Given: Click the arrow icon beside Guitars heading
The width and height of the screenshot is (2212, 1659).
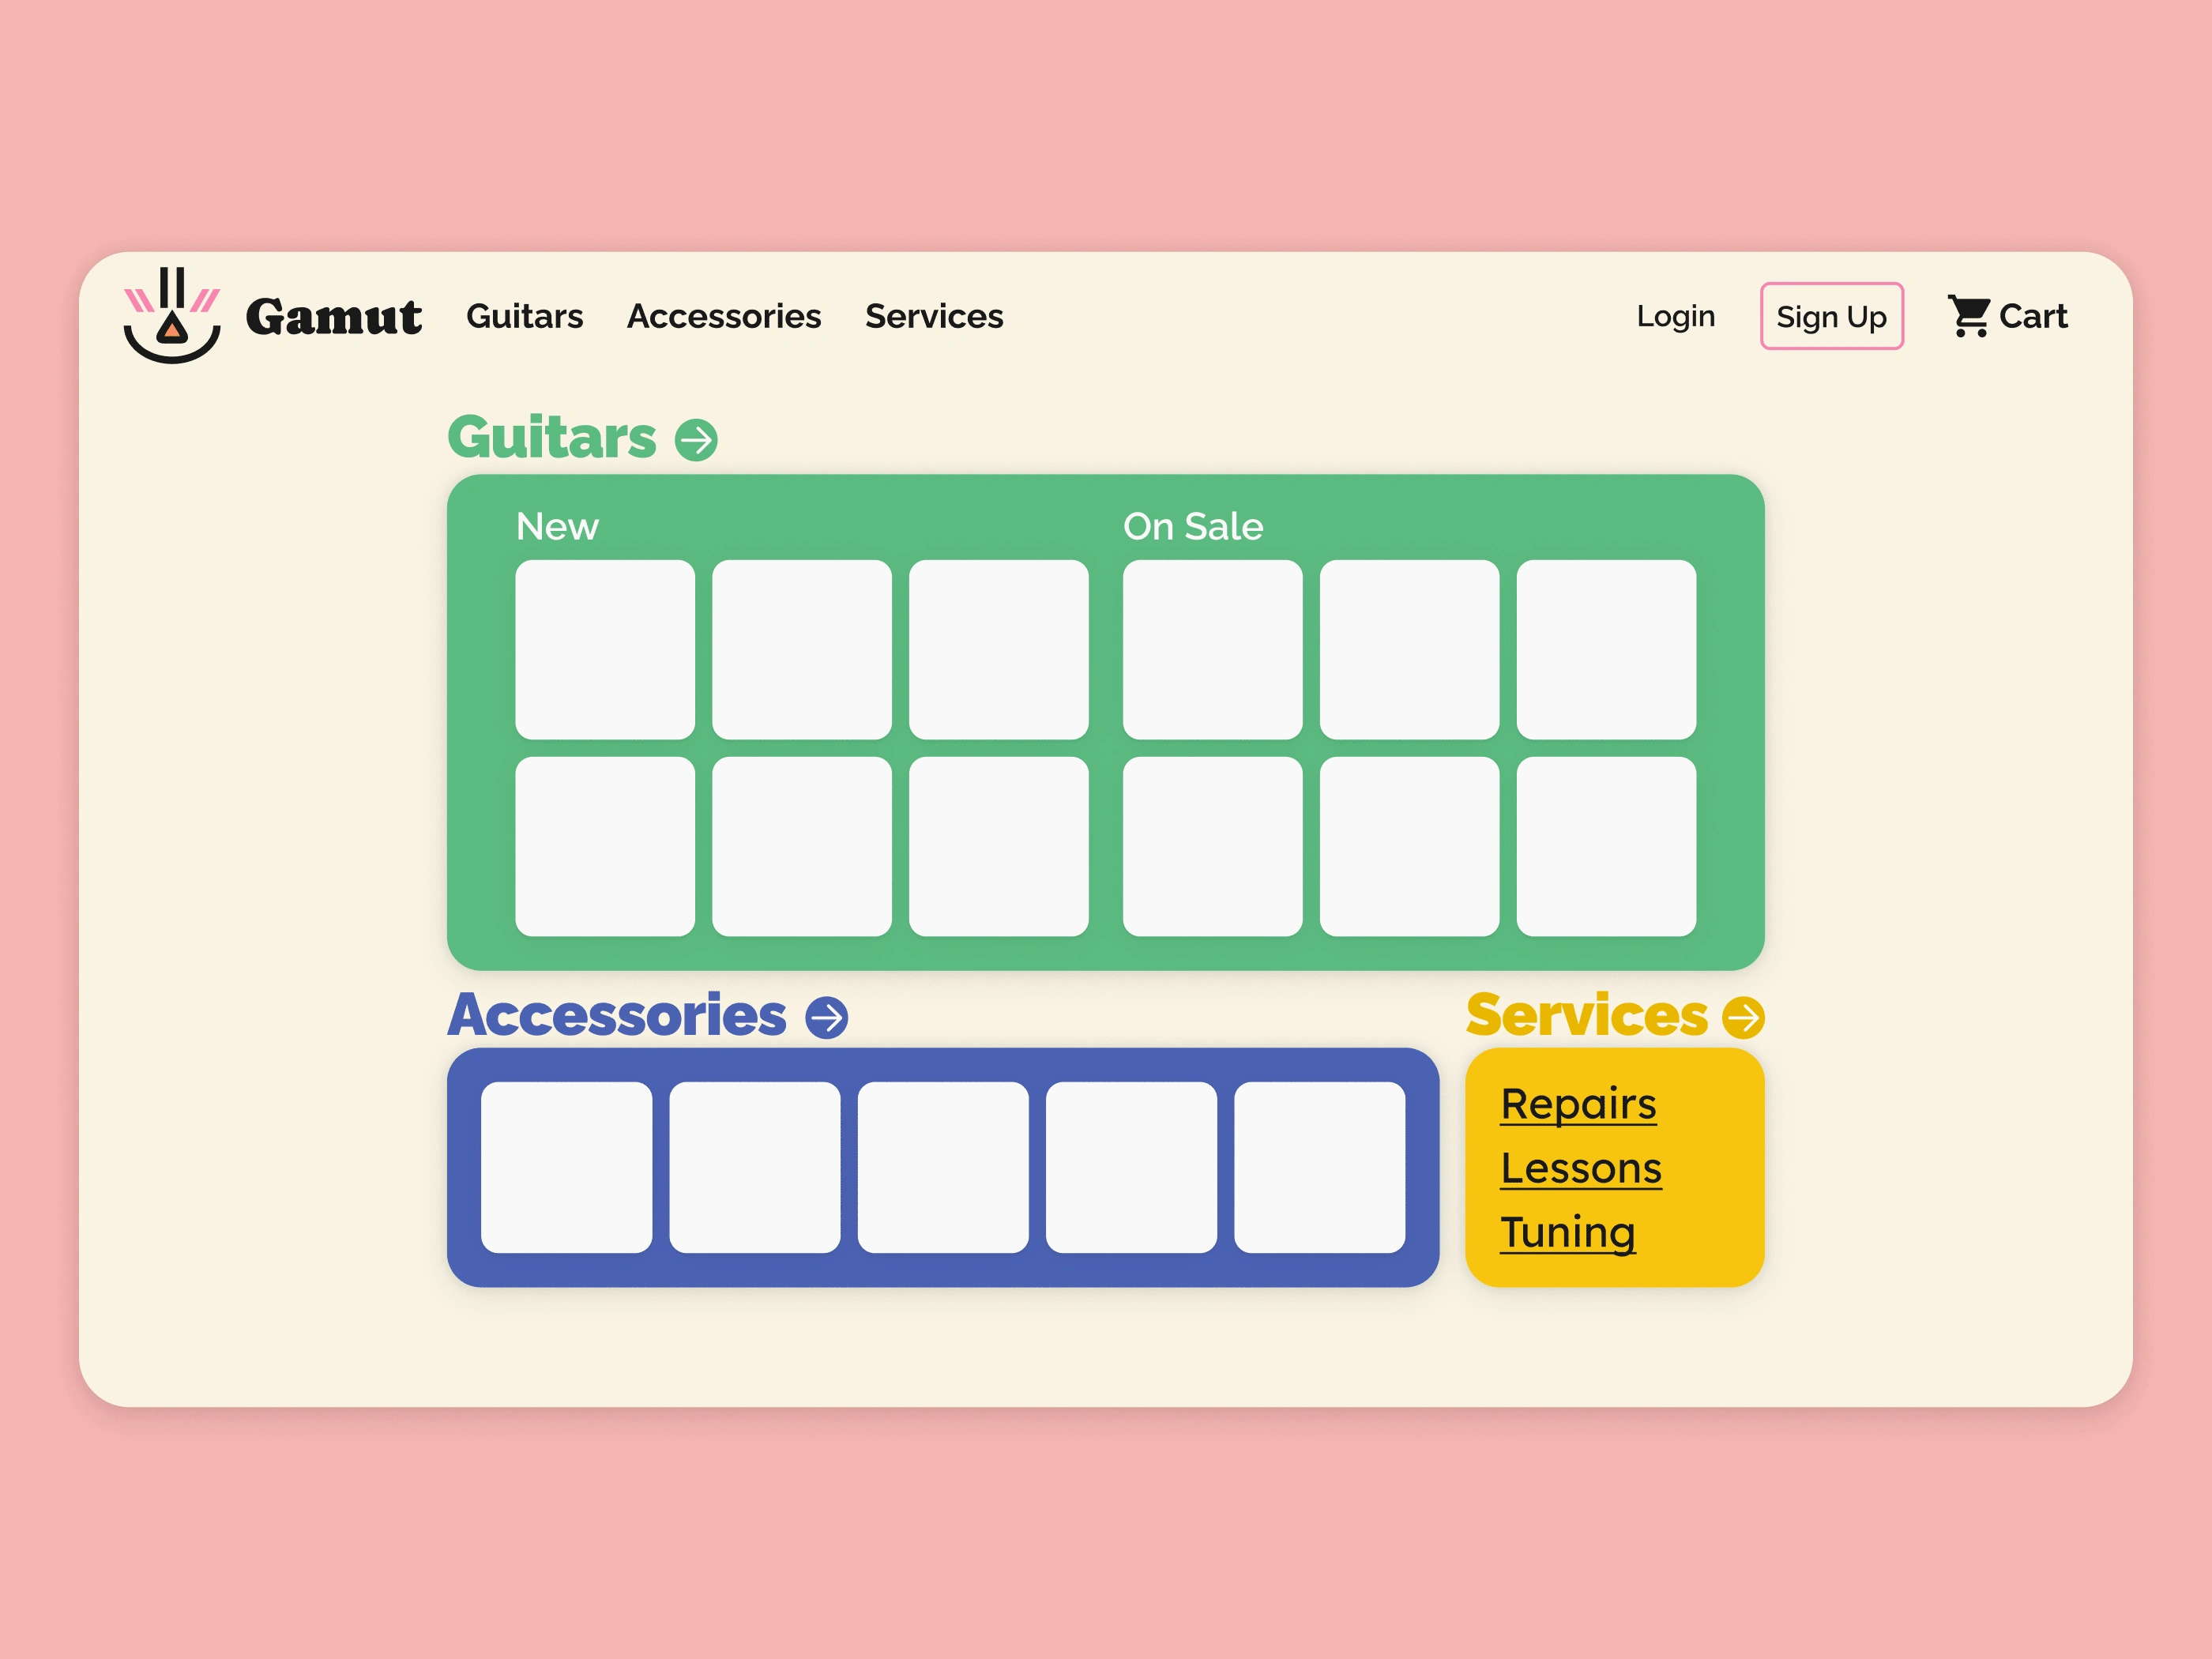Looking at the screenshot, I should point(696,440).
